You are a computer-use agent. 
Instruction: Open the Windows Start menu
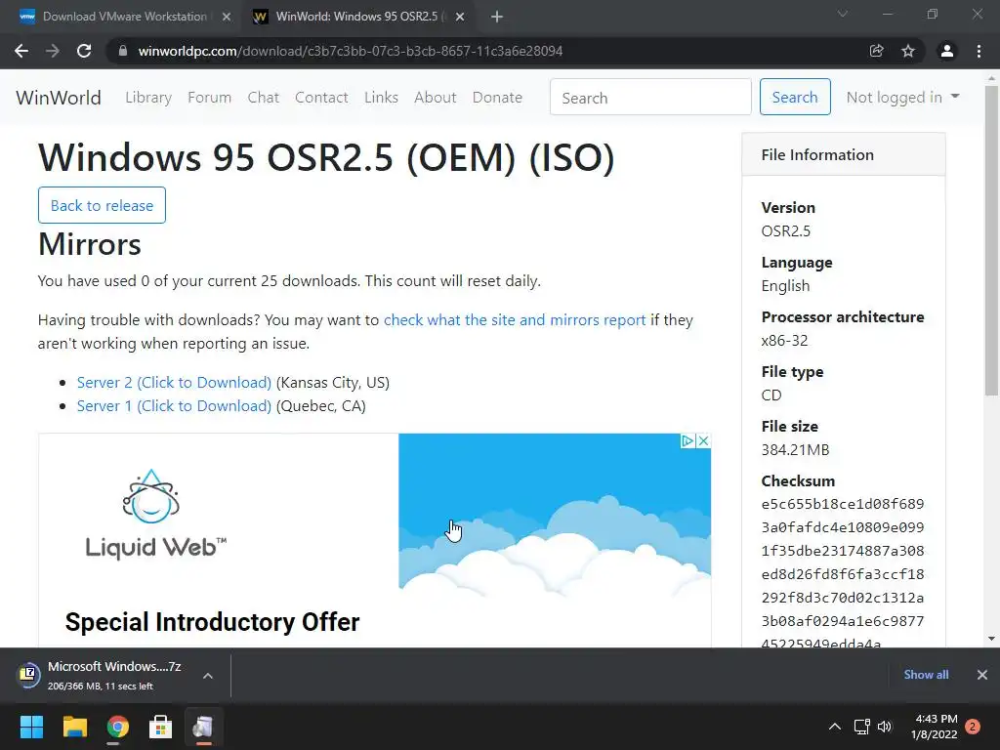pos(31,727)
